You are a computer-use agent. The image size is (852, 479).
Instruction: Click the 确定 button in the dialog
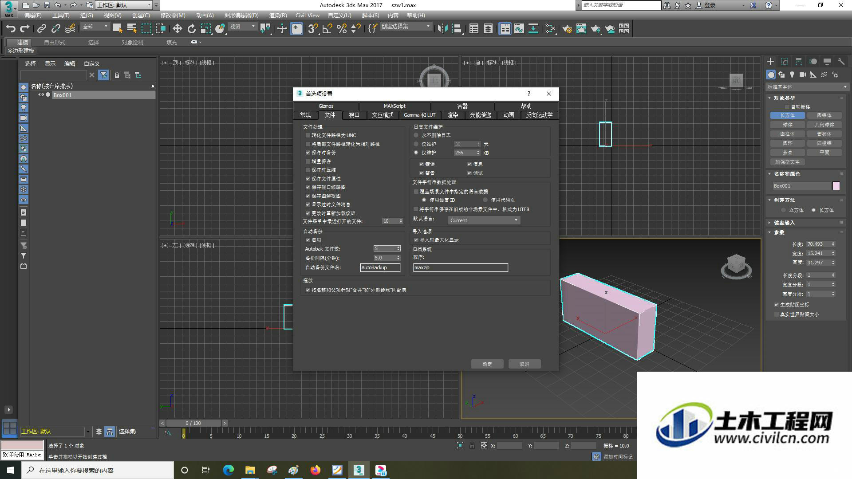point(487,364)
